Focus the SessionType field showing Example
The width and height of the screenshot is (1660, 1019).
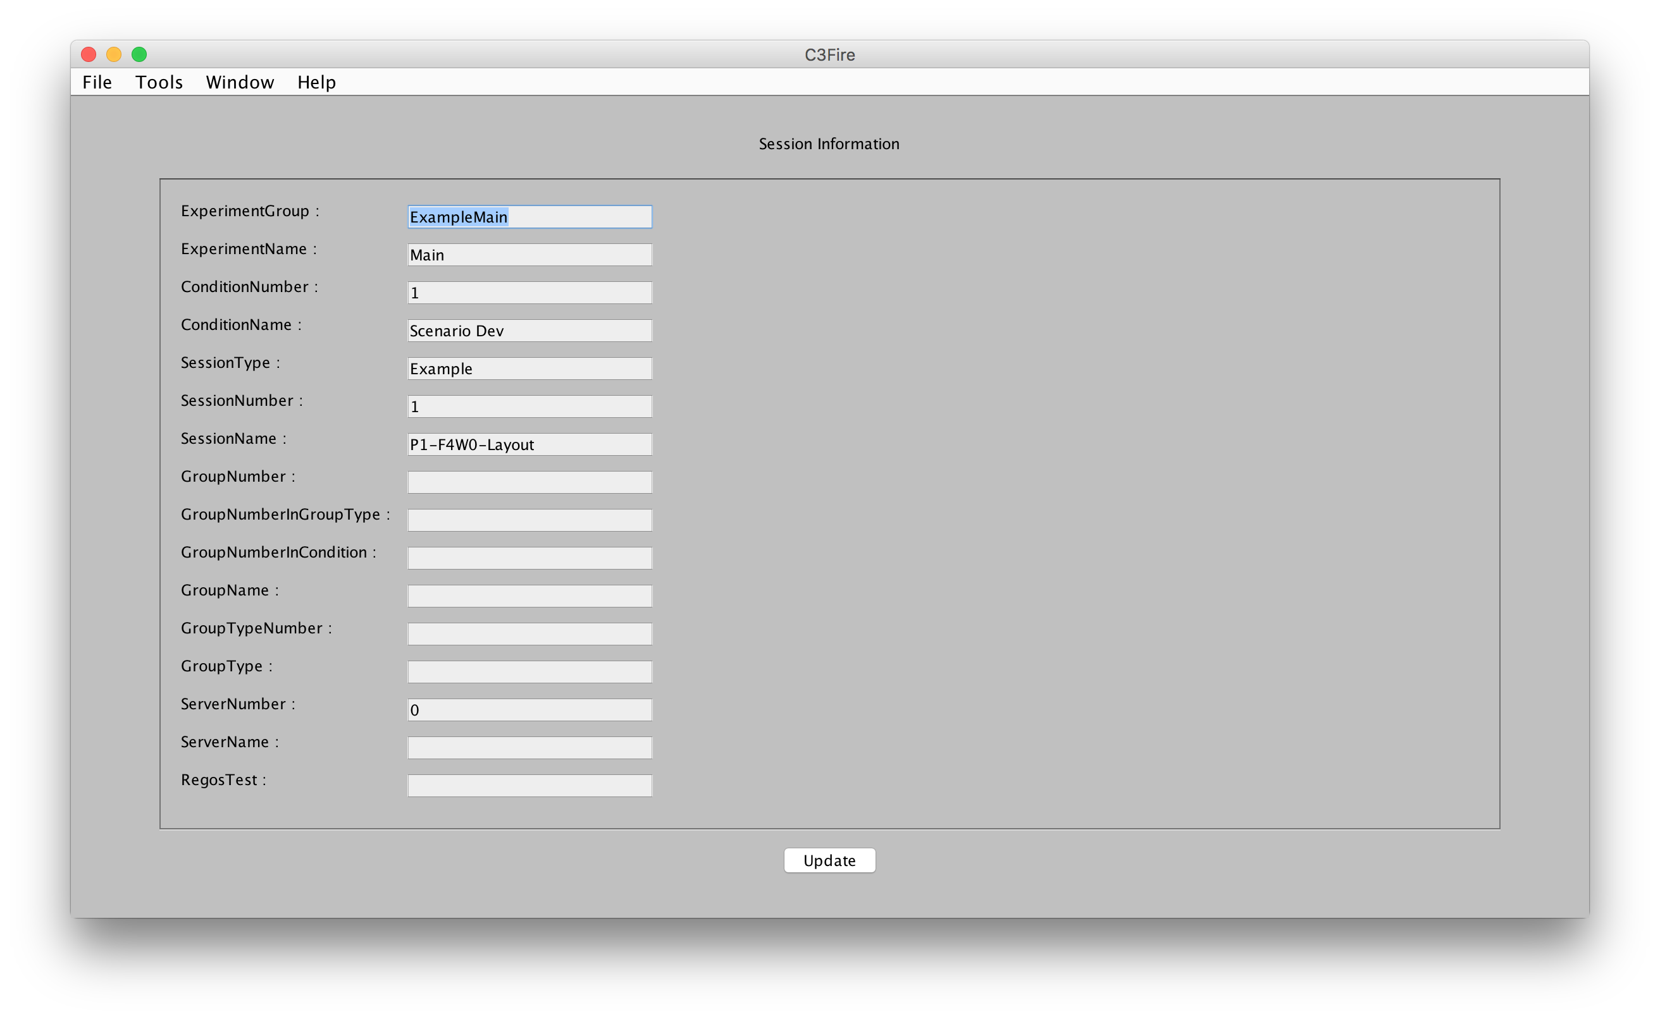(x=530, y=369)
